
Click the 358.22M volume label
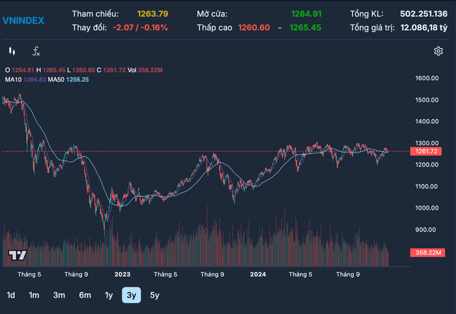click(x=427, y=253)
